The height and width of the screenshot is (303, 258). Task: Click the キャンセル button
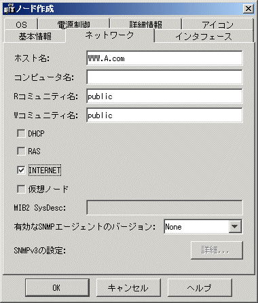[128, 287]
